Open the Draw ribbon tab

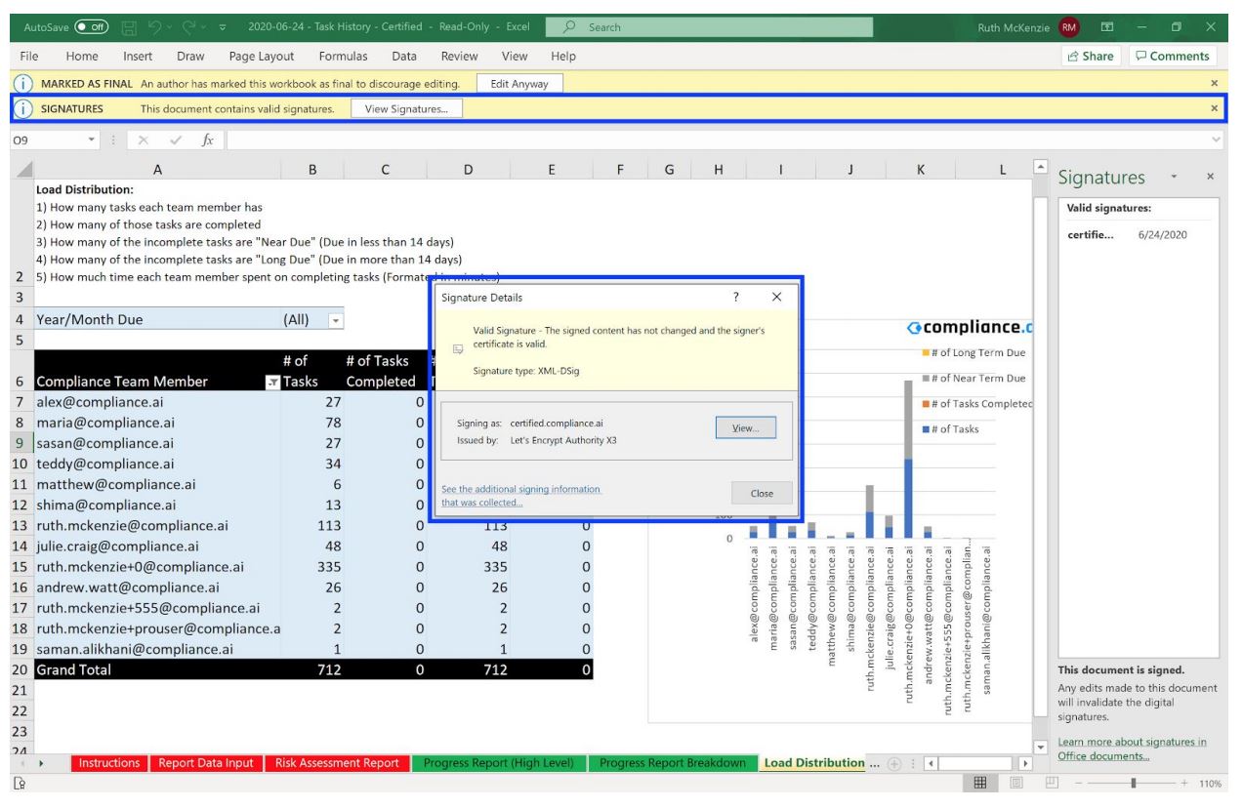click(x=190, y=57)
